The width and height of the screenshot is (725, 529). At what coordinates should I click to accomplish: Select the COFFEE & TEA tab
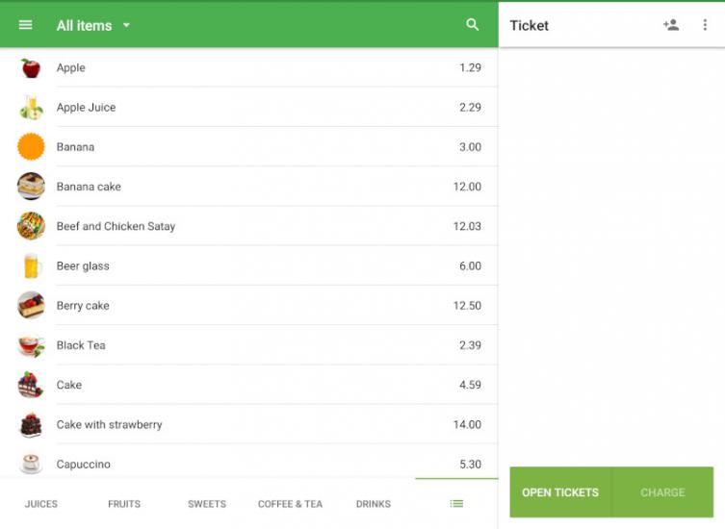pos(290,504)
